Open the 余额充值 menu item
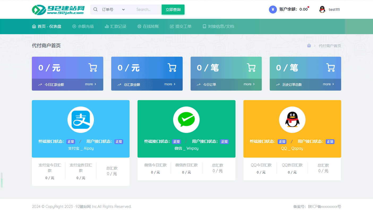This screenshot has width=373, height=214. 83,26
